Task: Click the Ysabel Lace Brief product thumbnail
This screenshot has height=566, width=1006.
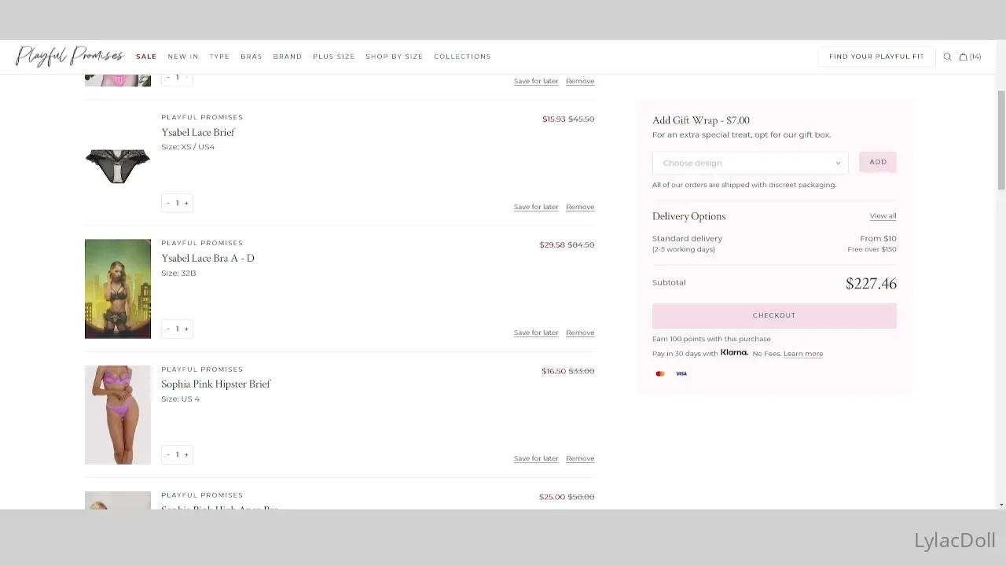Action: (118, 166)
